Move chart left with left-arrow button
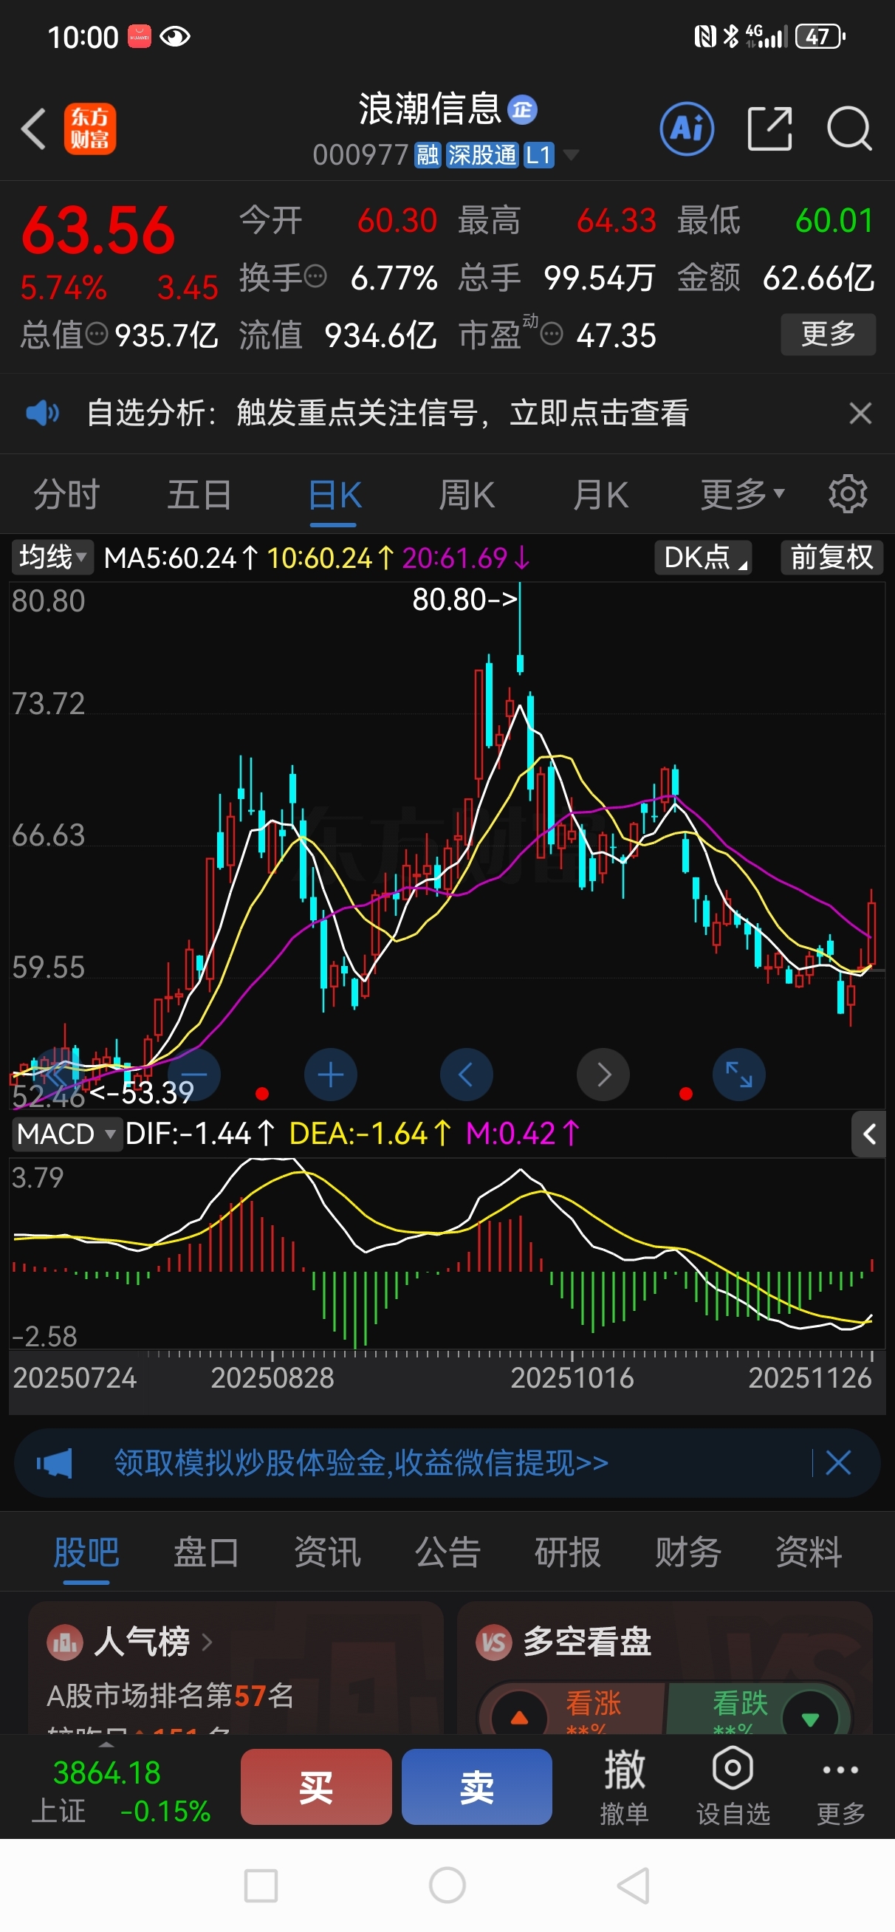895x1932 pixels. click(466, 1075)
